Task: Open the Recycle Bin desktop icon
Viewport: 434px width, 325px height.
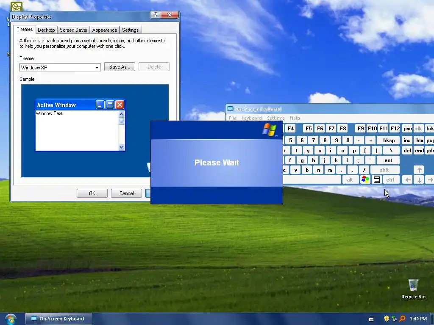Action: [413, 289]
